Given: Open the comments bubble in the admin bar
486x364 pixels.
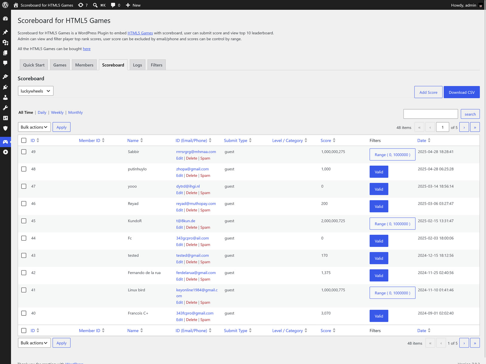Looking at the screenshot, I should (113, 5).
